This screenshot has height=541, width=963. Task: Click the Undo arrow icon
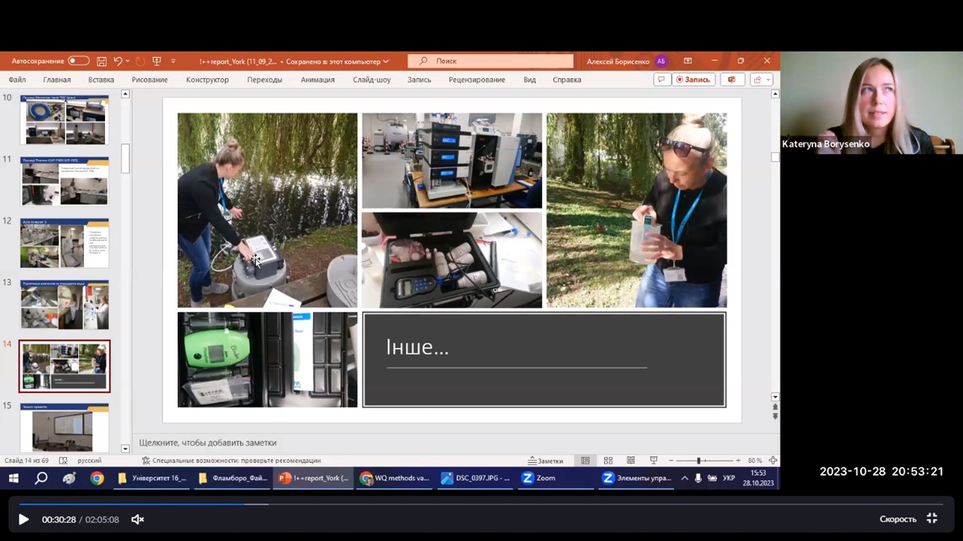click(118, 62)
